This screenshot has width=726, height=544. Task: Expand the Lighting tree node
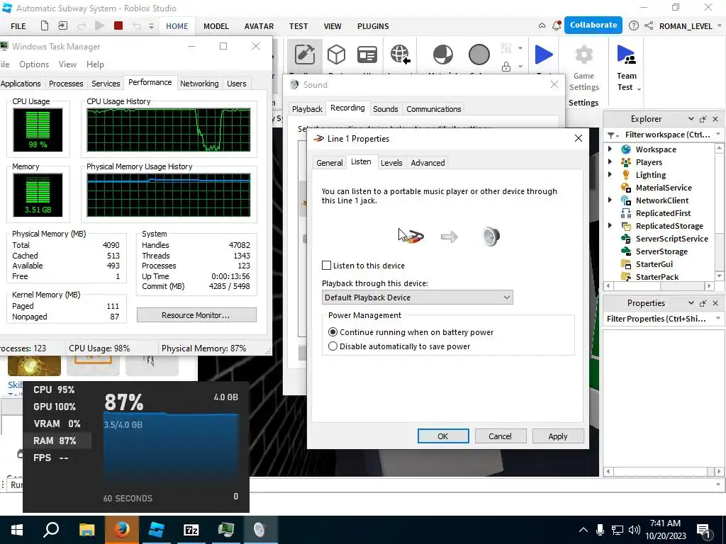coord(610,174)
